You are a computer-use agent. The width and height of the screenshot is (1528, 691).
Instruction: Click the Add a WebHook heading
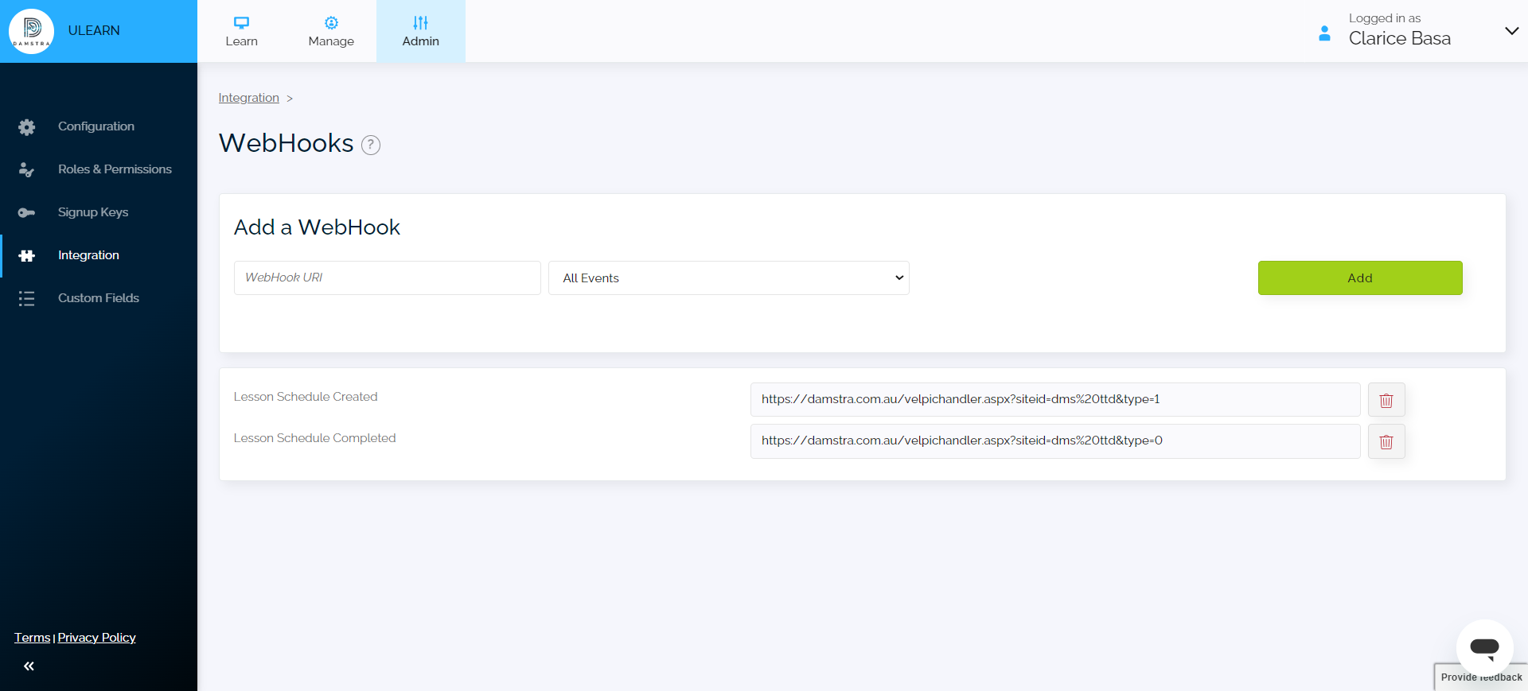click(317, 227)
